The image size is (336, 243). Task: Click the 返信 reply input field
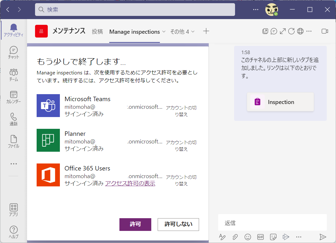pyautogui.click(x=272, y=223)
